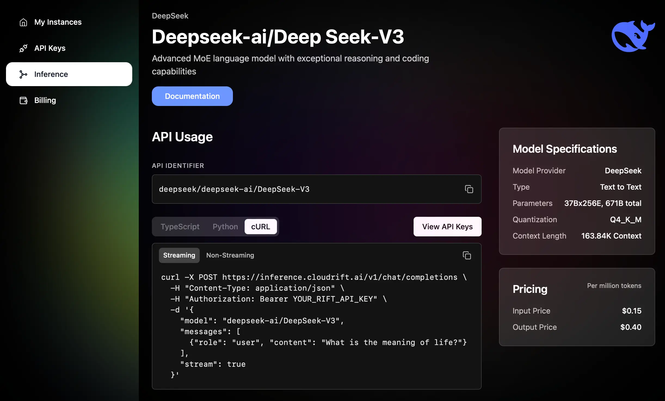Image resolution: width=665 pixels, height=401 pixels.
Task: Copy the API identifier with the copy icon
Action: coord(469,189)
